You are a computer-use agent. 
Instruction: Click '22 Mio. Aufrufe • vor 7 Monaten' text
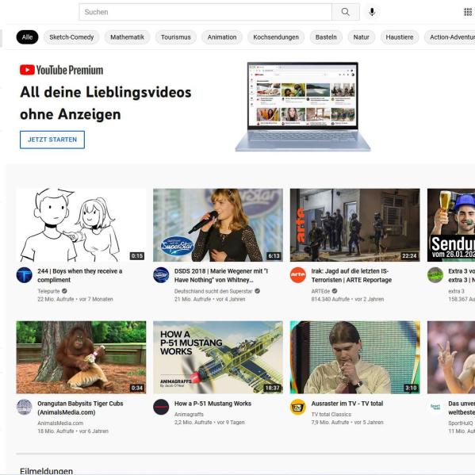(75, 299)
